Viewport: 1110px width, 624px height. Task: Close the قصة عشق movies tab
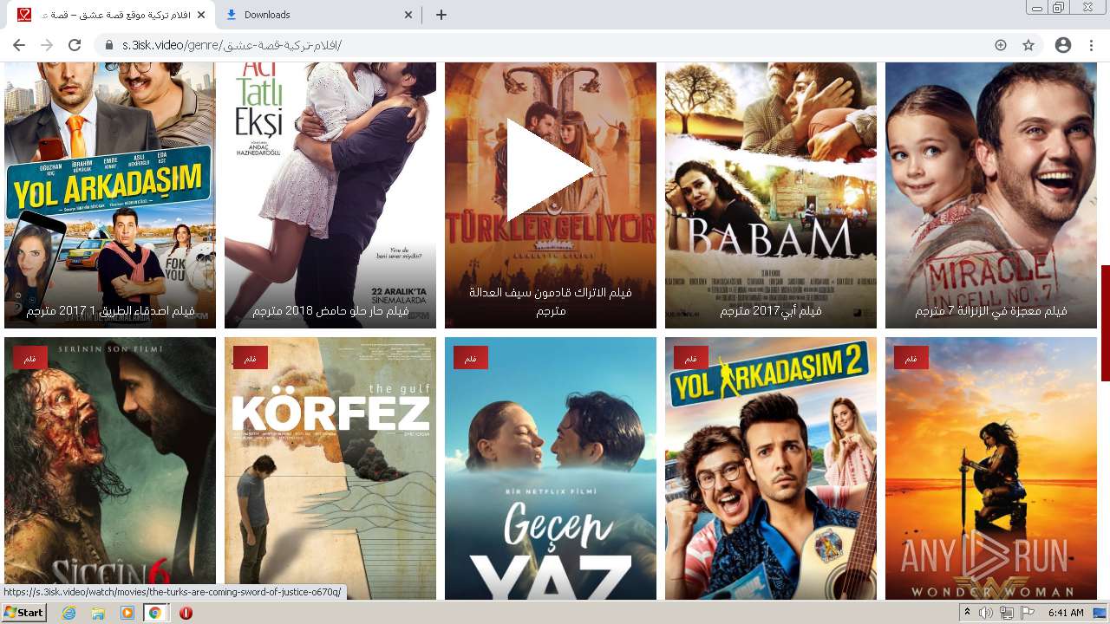[x=201, y=15]
